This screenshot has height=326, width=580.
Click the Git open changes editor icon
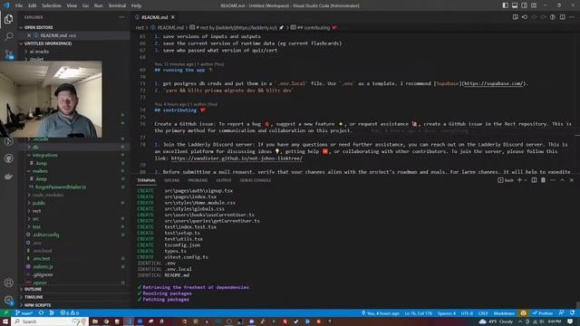coord(525,17)
